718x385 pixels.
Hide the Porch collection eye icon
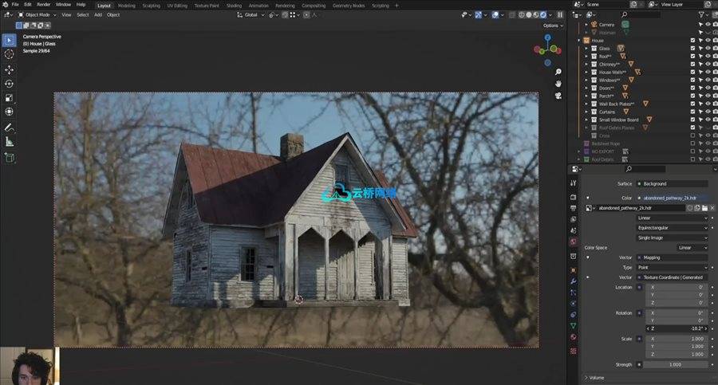point(708,96)
